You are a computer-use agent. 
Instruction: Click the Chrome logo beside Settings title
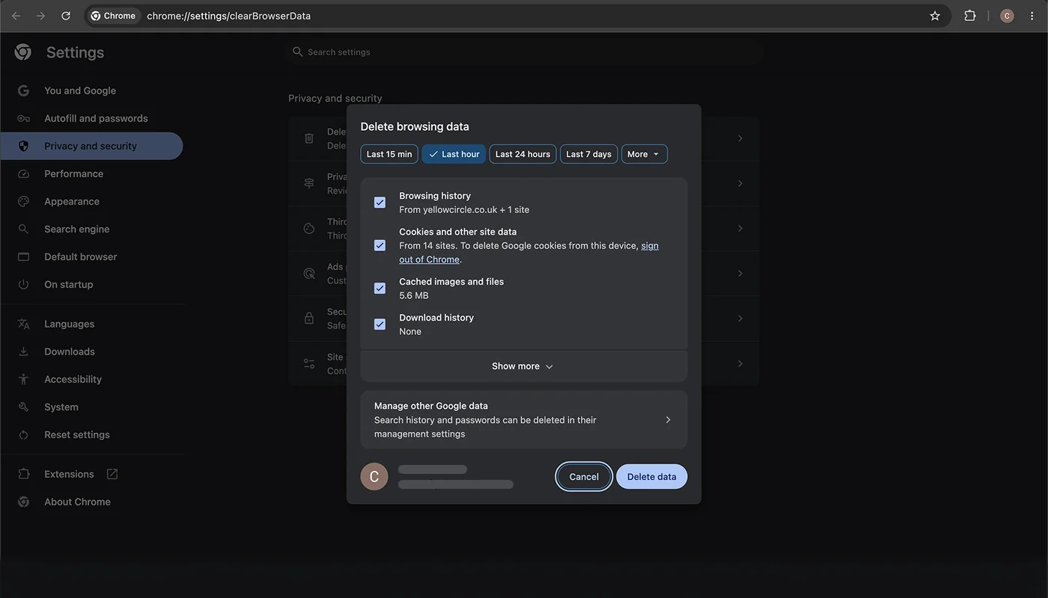[x=23, y=52]
